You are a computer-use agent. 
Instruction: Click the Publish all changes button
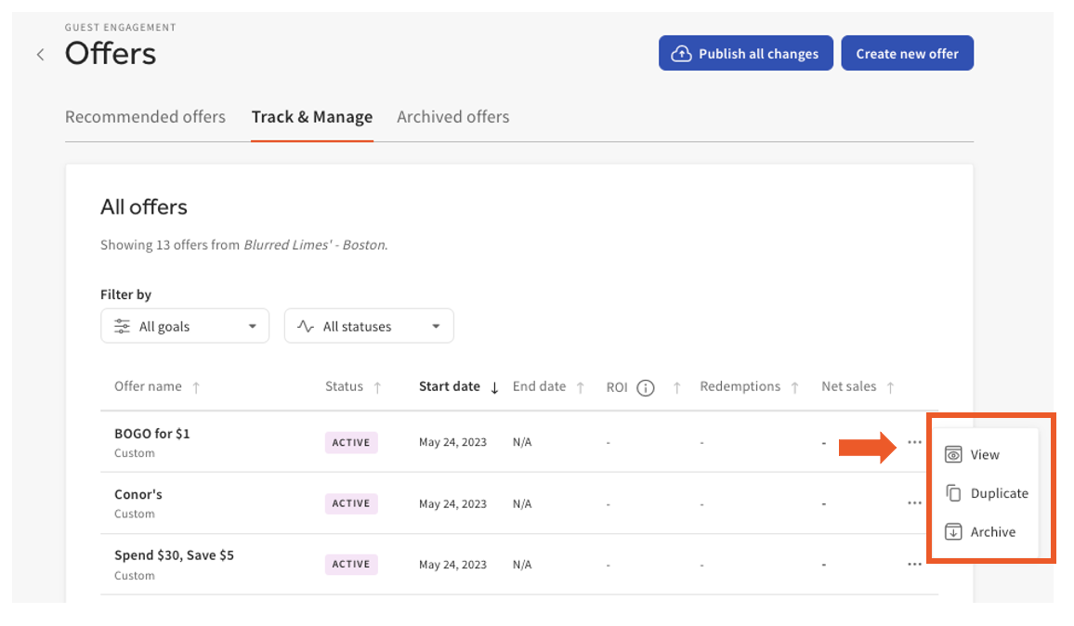[x=745, y=53]
